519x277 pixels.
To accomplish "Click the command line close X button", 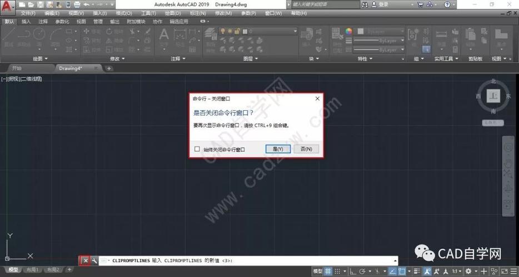I will tap(86, 260).
